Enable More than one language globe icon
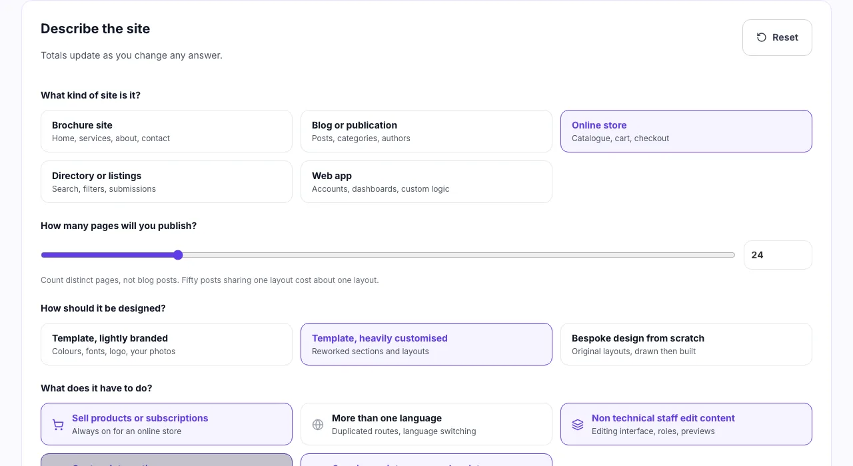Image resolution: width=853 pixels, height=466 pixels. point(318,425)
